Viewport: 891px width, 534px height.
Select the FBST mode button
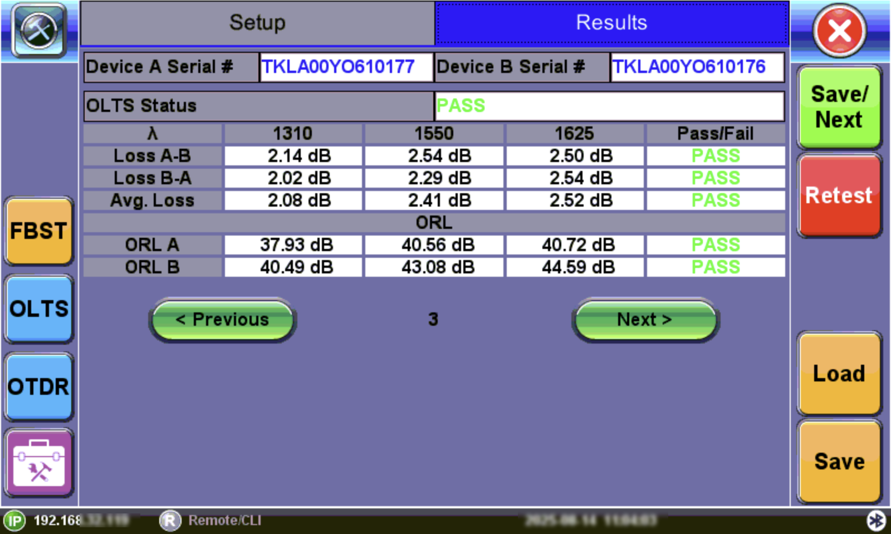point(39,231)
